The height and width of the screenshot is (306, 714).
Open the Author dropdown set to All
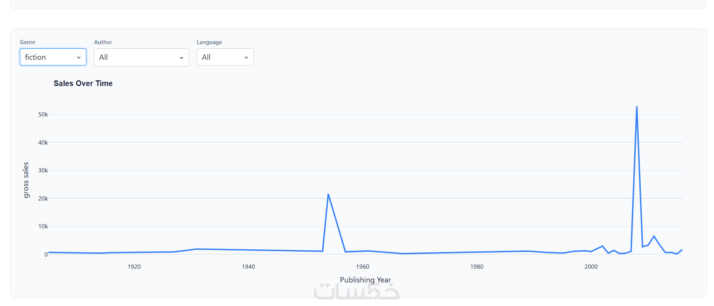(x=137, y=57)
